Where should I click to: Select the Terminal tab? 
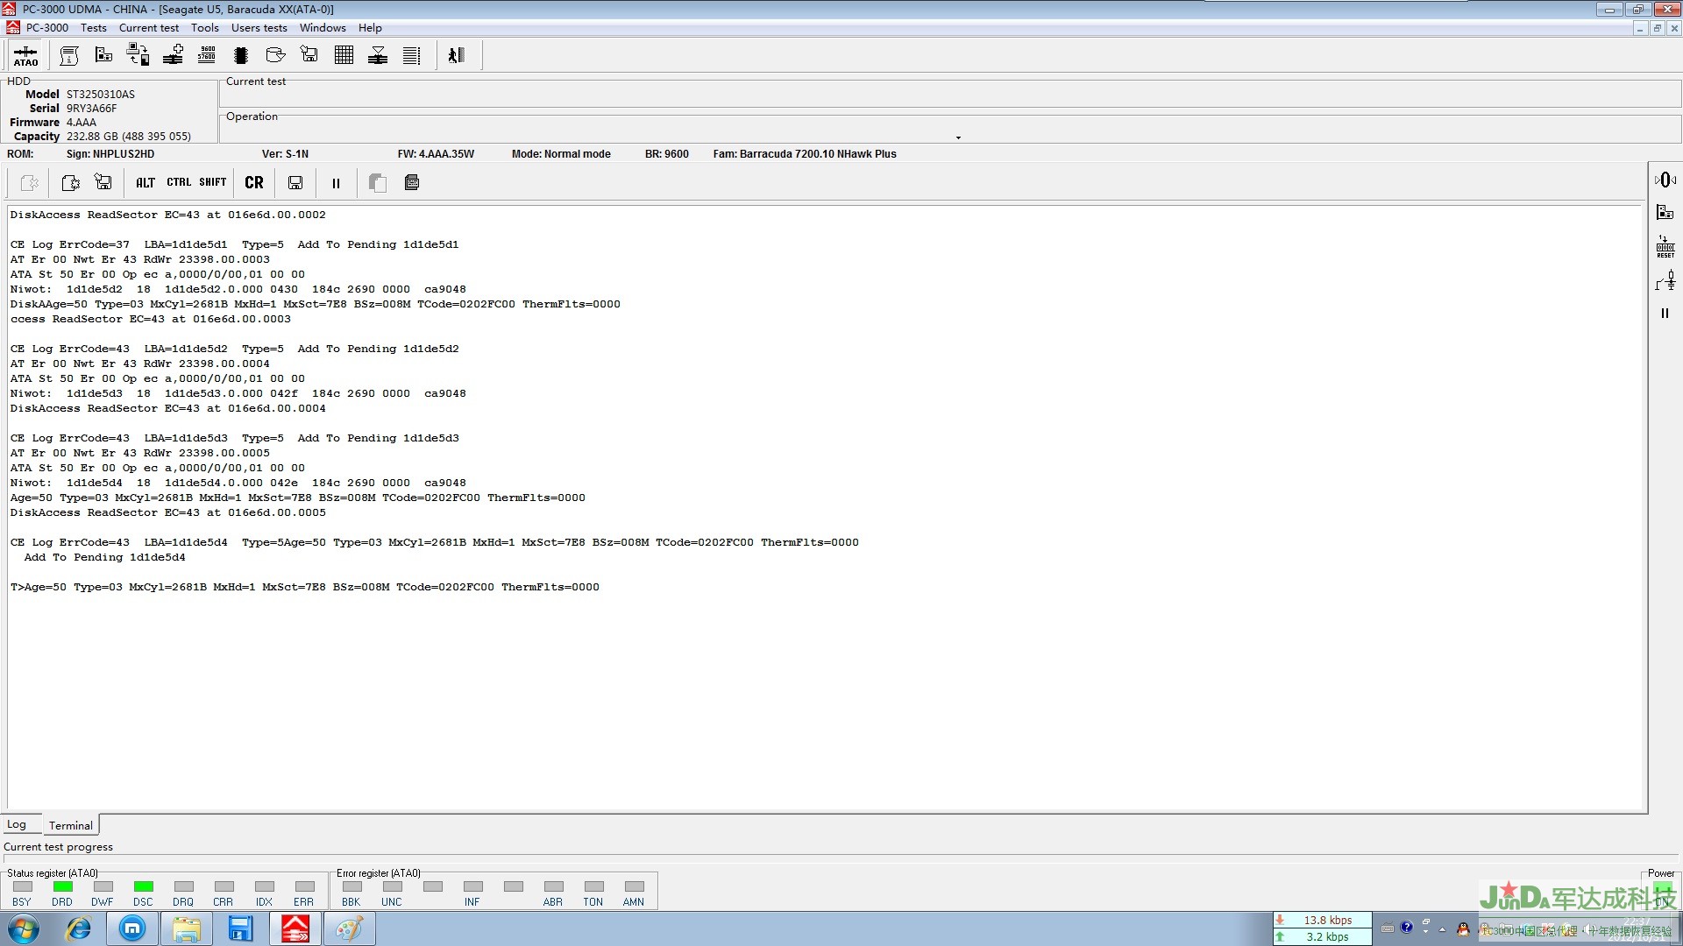coord(71,825)
